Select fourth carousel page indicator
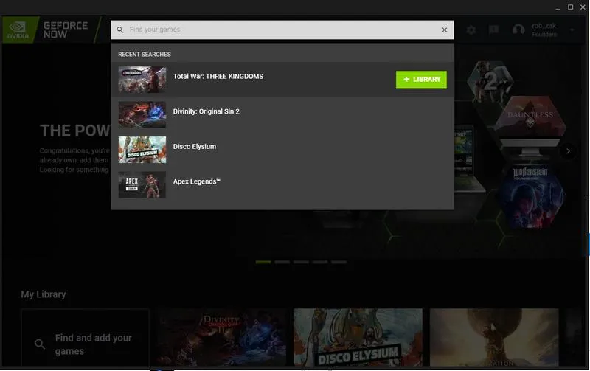Image resolution: width=590 pixels, height=371 pixels. 320,262
